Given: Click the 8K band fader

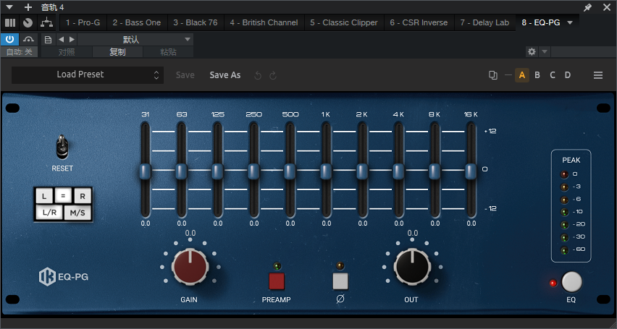Looking at the screenshot, I should (435, 171).
